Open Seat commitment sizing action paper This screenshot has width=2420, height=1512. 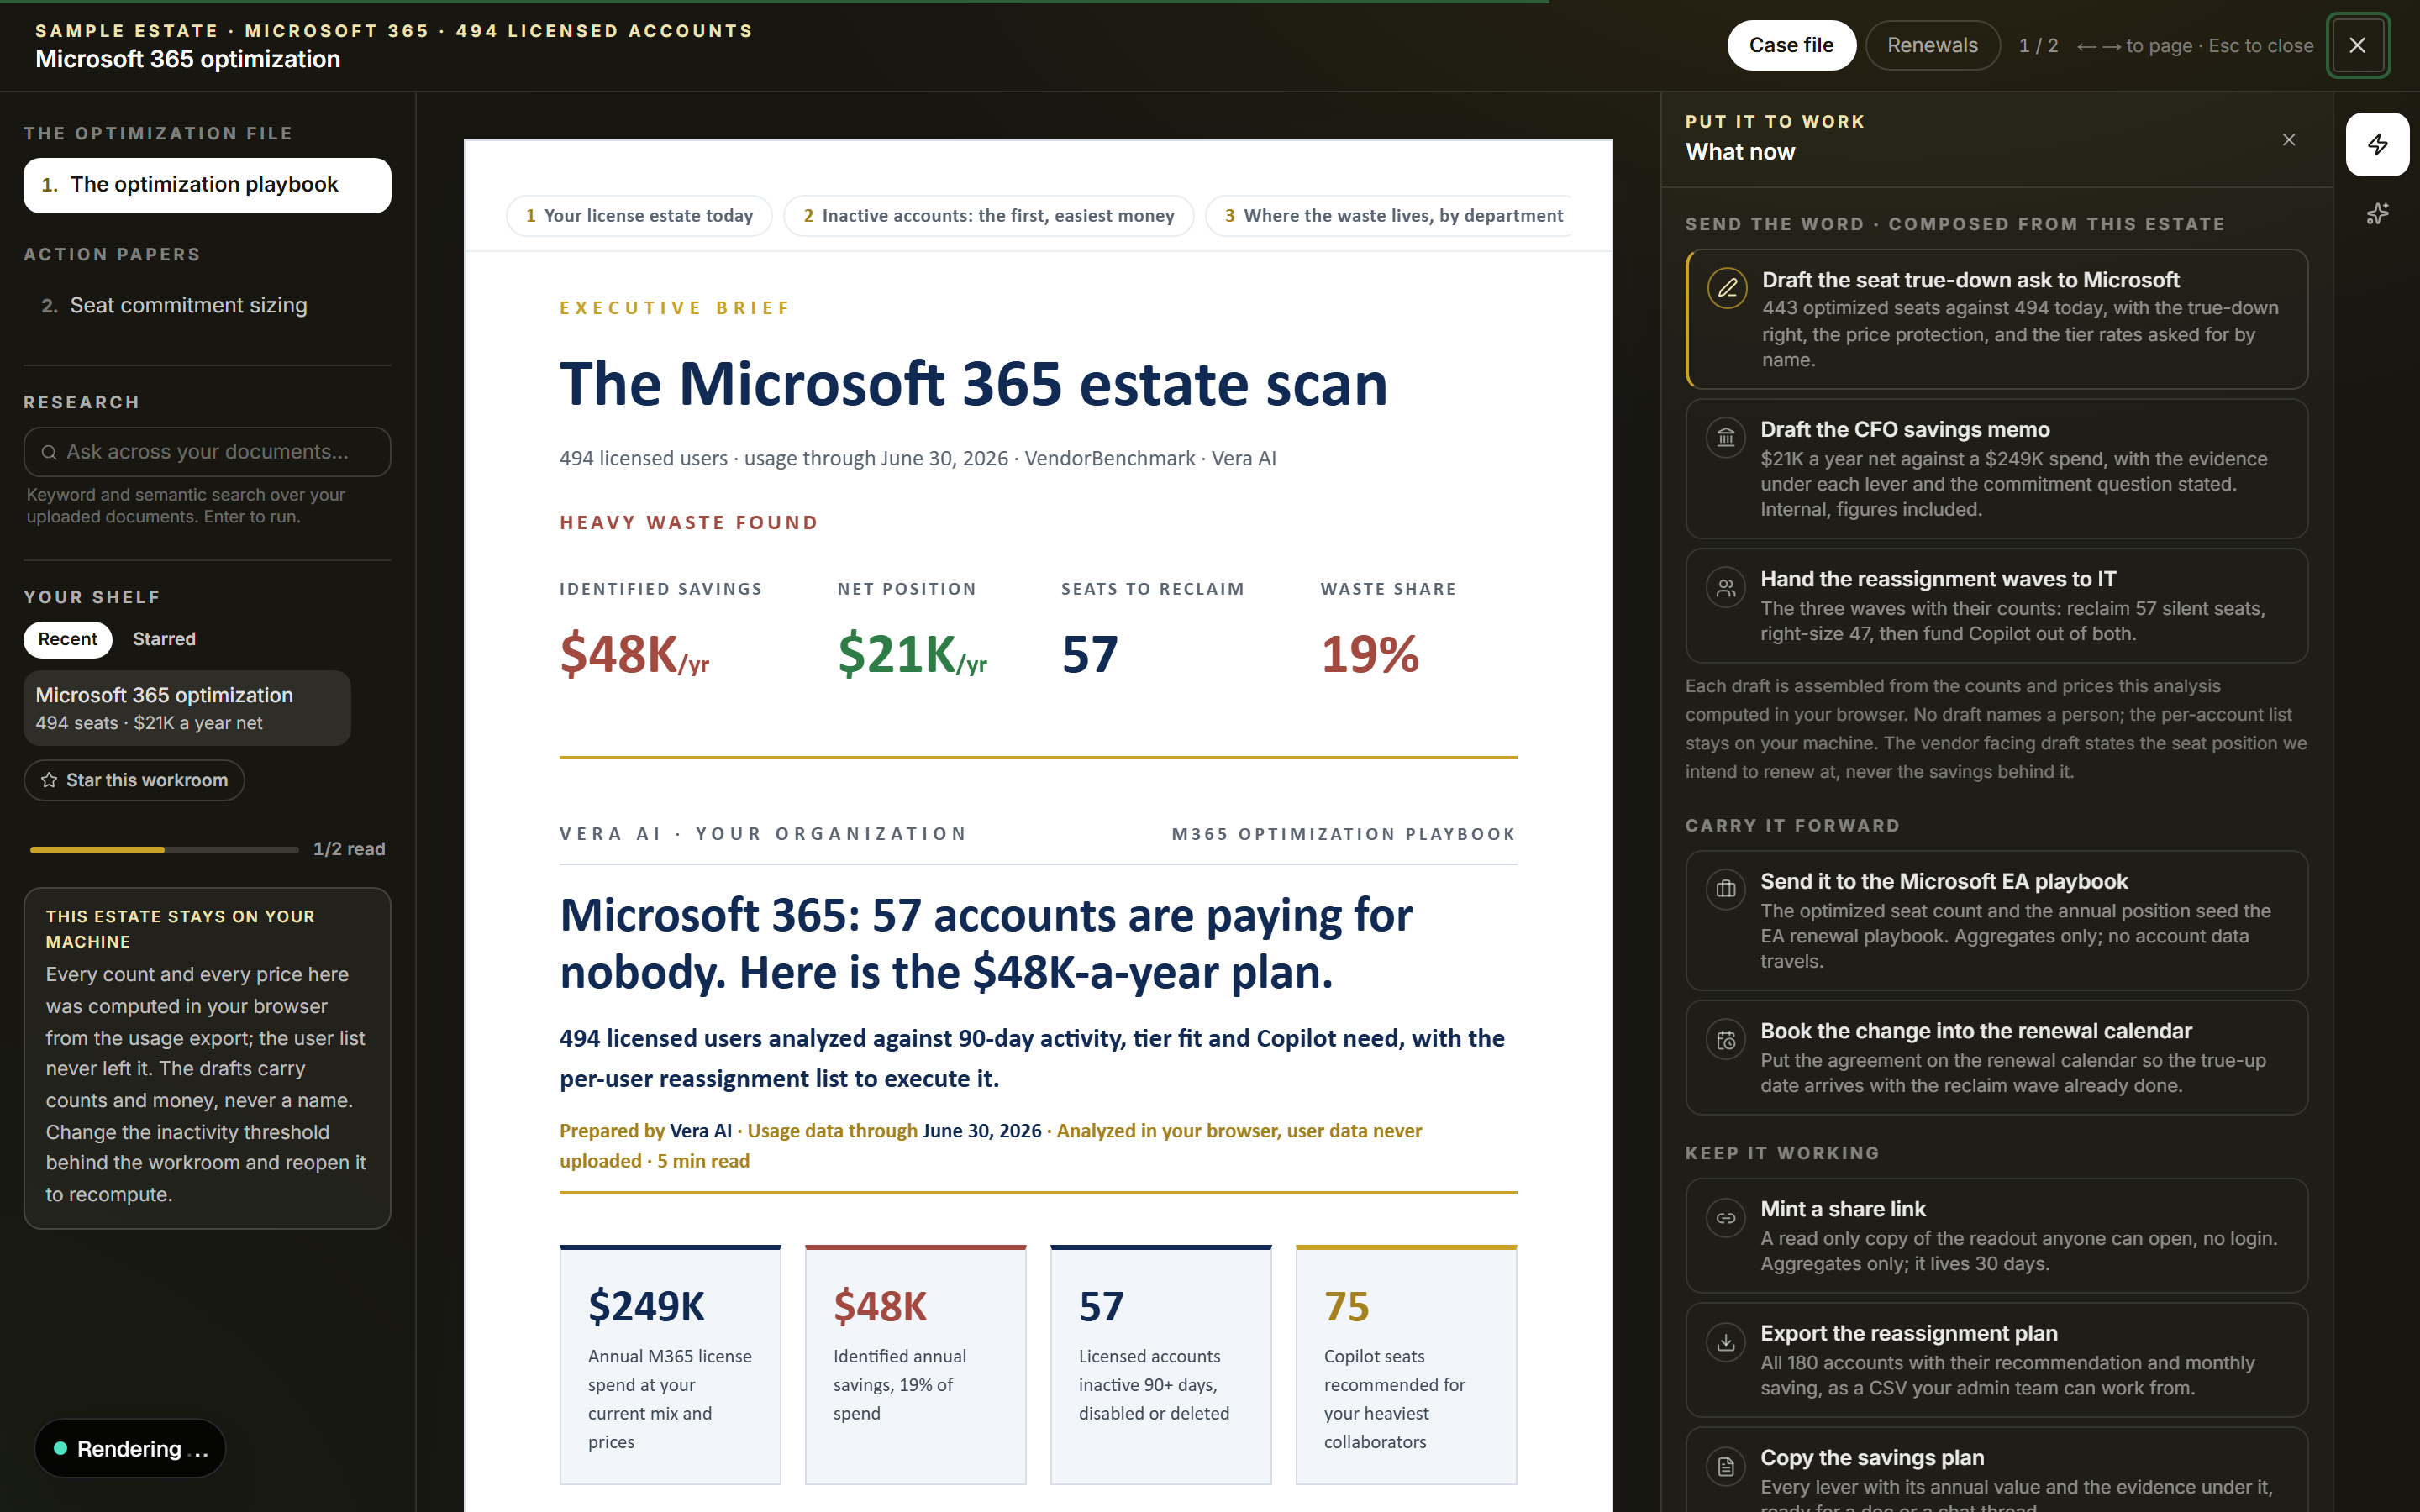(x=207, y=306)
